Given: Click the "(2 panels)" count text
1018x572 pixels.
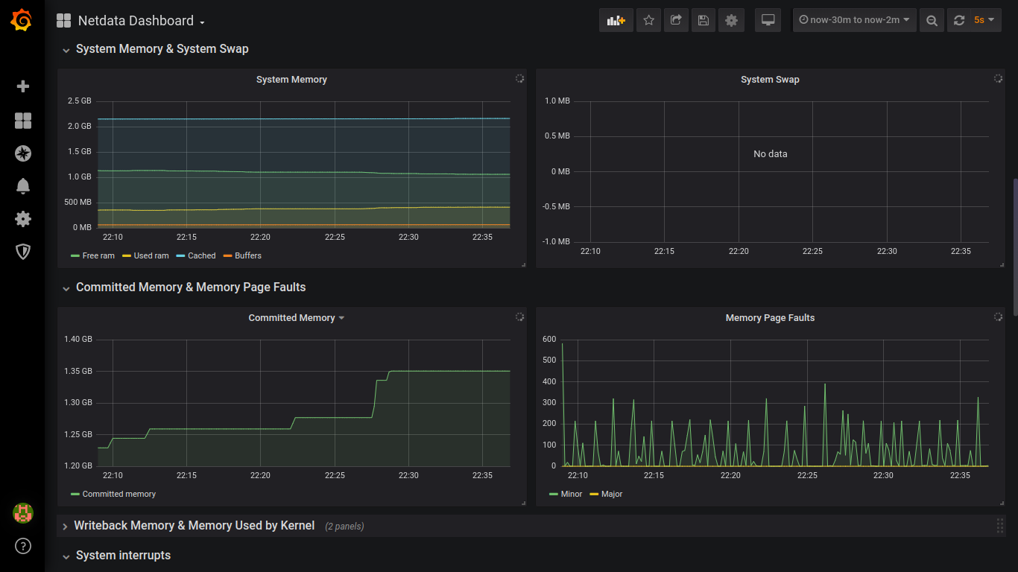Looking at the screenshot, I should (344, 527).
